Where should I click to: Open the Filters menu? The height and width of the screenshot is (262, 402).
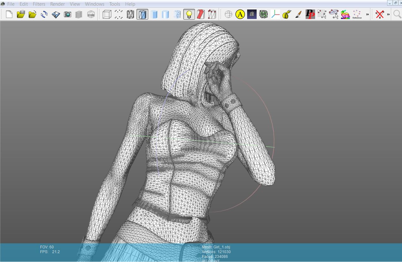point(39,4)
